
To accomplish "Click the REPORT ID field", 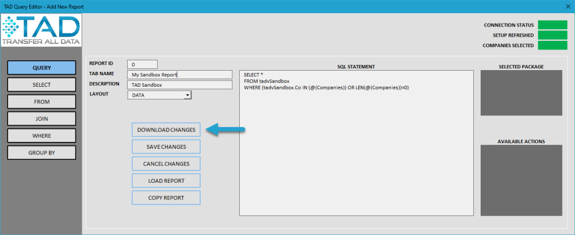I will point(142,64).
